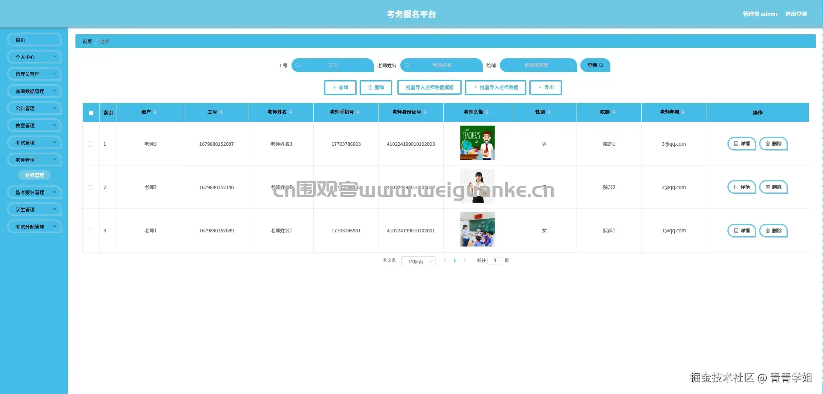The image size is (823, 394).
Task: Sort the 老师身份证号 column sort icon
Action: 425,112
